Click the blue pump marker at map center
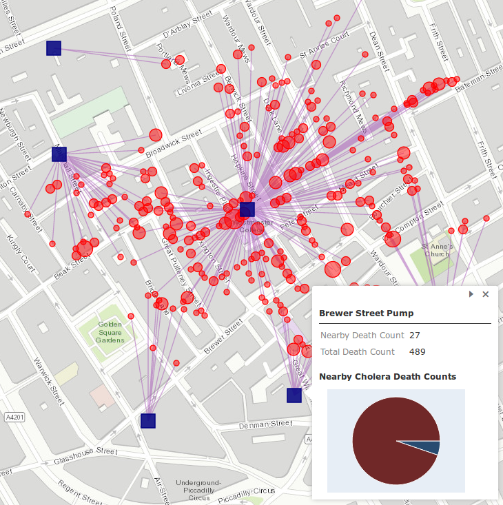 [x=247, y=209]
